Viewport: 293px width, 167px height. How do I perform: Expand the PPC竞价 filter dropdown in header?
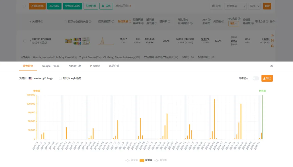234,24
